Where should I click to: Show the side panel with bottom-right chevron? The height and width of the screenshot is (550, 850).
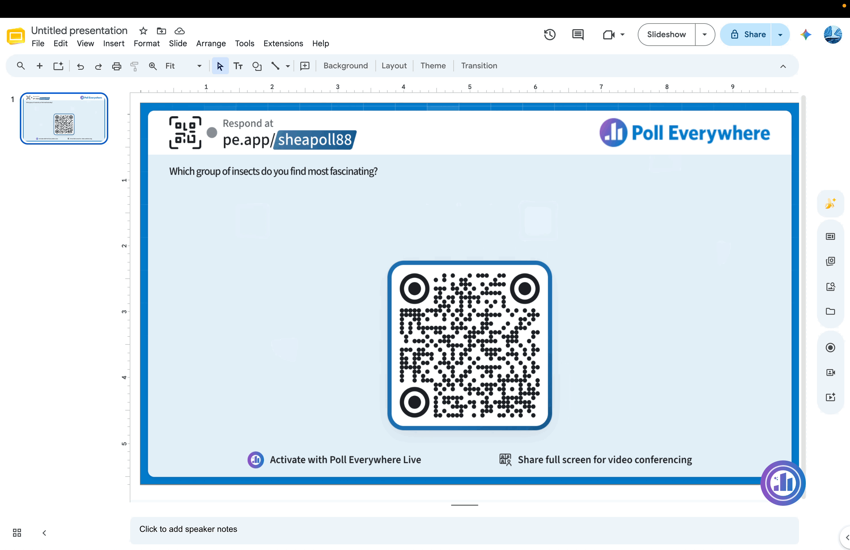coord(847,538)
